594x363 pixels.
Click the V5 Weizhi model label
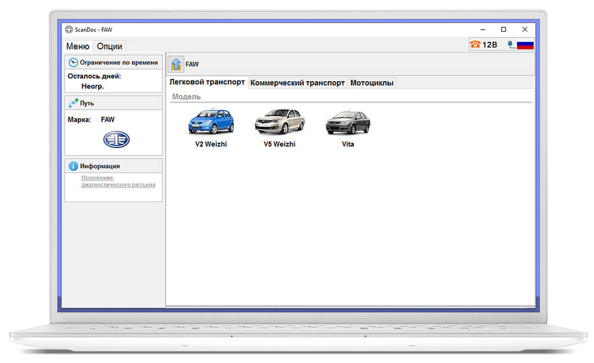click(280, 144)
